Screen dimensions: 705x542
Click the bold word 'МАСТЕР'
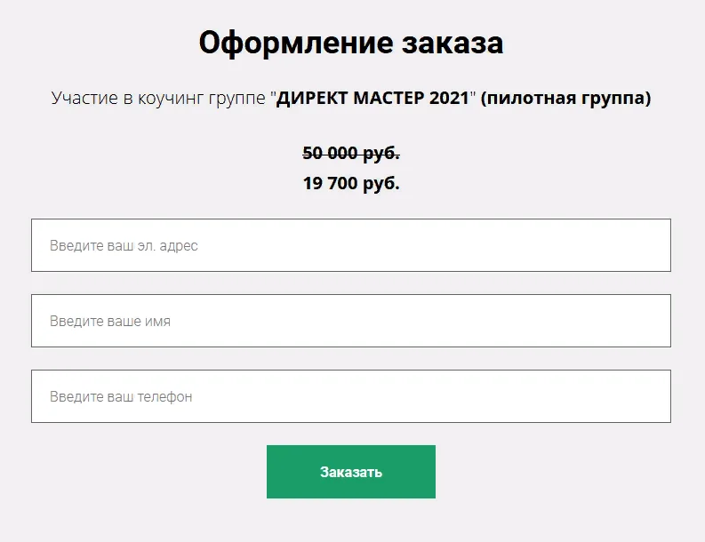point(388,99)
